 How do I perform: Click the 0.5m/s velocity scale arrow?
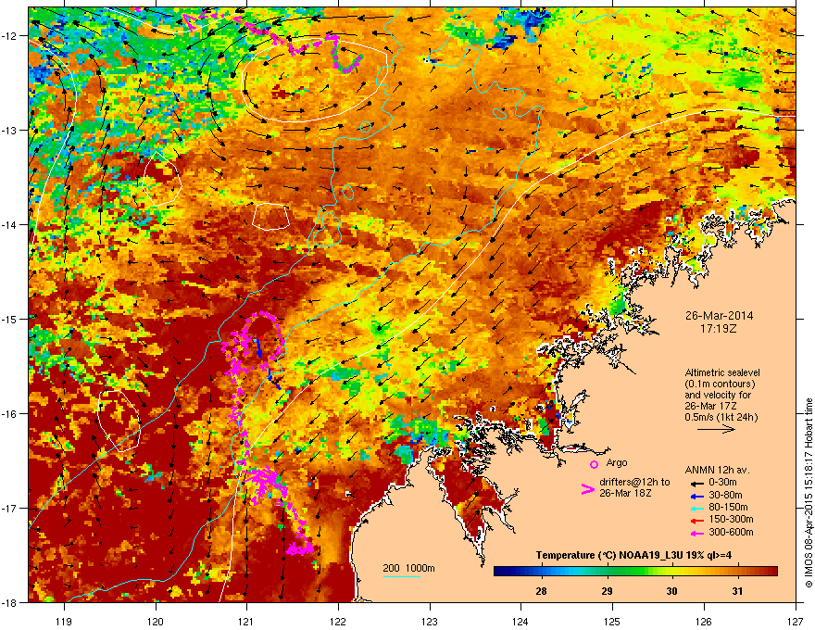coord(716,429)
